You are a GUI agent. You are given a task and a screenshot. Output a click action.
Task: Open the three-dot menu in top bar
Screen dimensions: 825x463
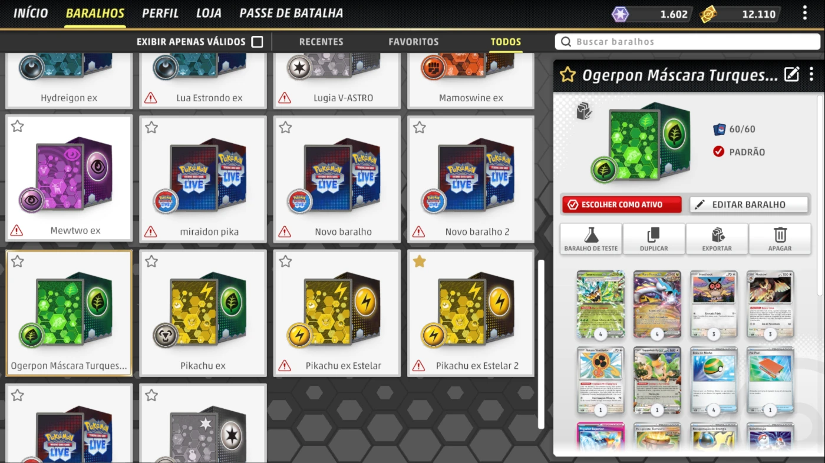805,13
